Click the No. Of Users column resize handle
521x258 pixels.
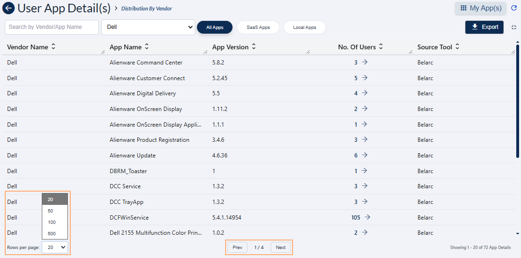coord(411,52)
